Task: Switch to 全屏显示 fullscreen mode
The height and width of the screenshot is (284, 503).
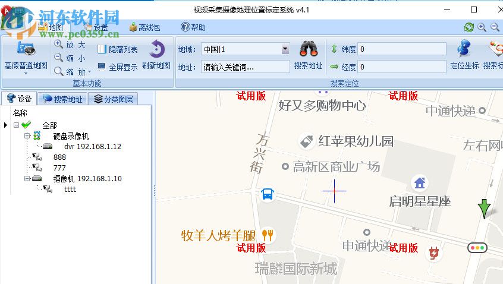Action: (117, 67)
